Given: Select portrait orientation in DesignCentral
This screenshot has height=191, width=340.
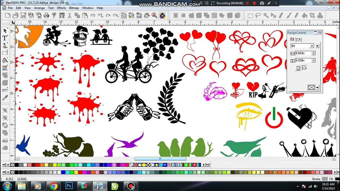Looking at the screenshot, I should pyautogui.click(x=298, y=68).
